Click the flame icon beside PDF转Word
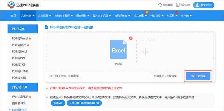This screenshot has width=224, height=111. point(30,38)
